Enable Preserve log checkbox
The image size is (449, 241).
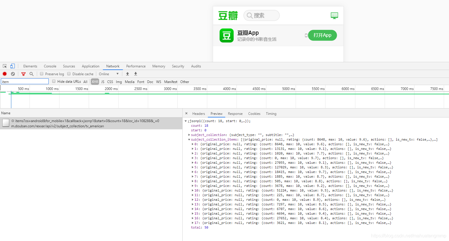click(x=42, y=74)
